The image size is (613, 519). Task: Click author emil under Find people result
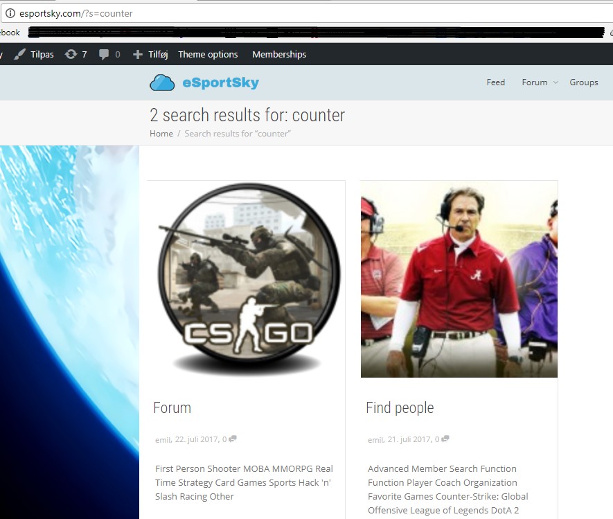point(375,439)
